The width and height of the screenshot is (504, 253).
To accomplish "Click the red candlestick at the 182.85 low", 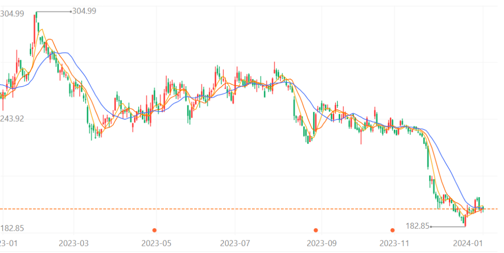I will (x=465, y=219).
